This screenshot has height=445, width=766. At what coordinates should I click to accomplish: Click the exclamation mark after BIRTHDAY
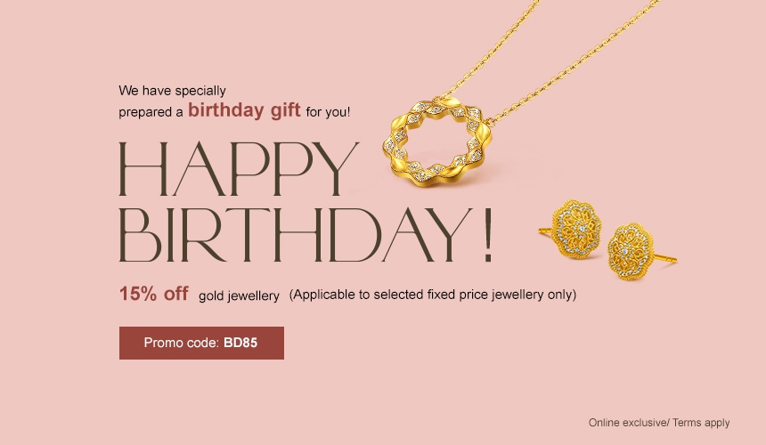pos(487,235)
